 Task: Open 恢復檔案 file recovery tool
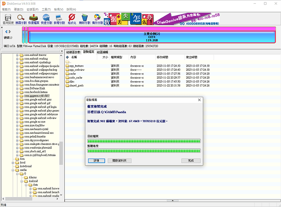[34, 18]
